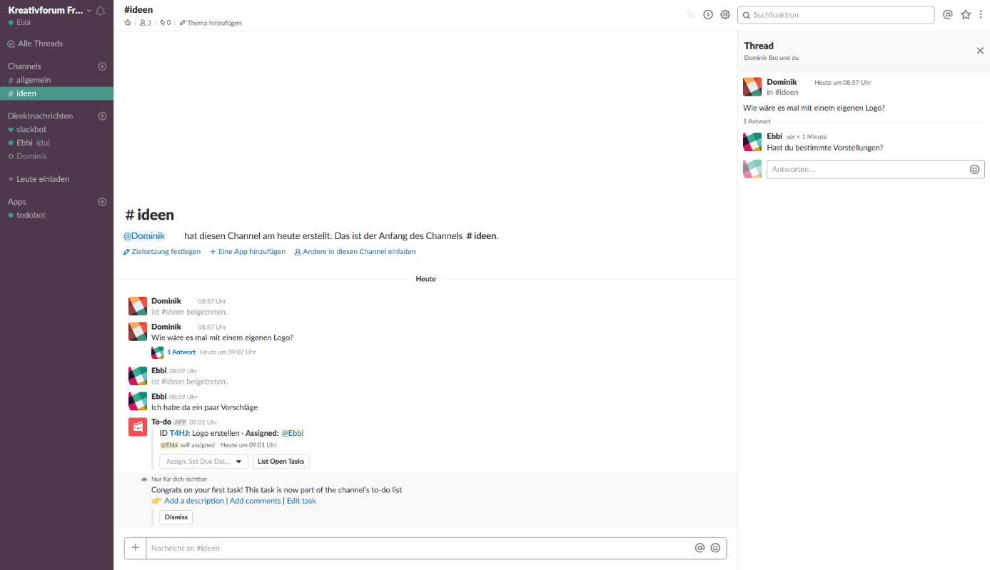Close the Thread panel

click(x=980, y=51)
